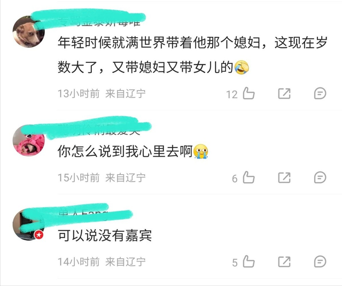Tap the like count 6
This screenshot has width=342, height=286.
235,178
